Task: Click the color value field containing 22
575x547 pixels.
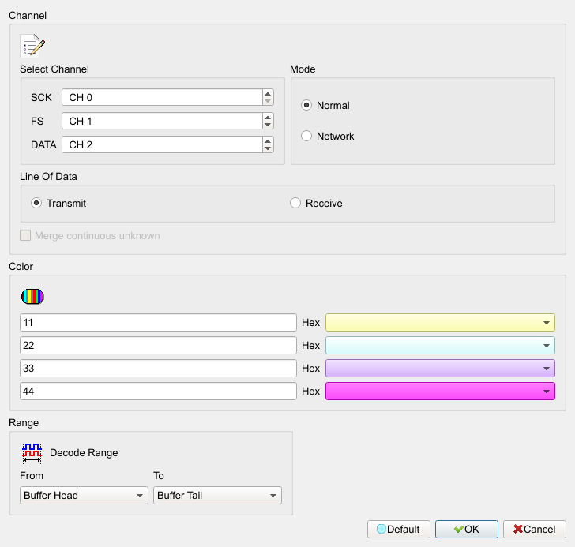Action: click(x=158, y=346)
